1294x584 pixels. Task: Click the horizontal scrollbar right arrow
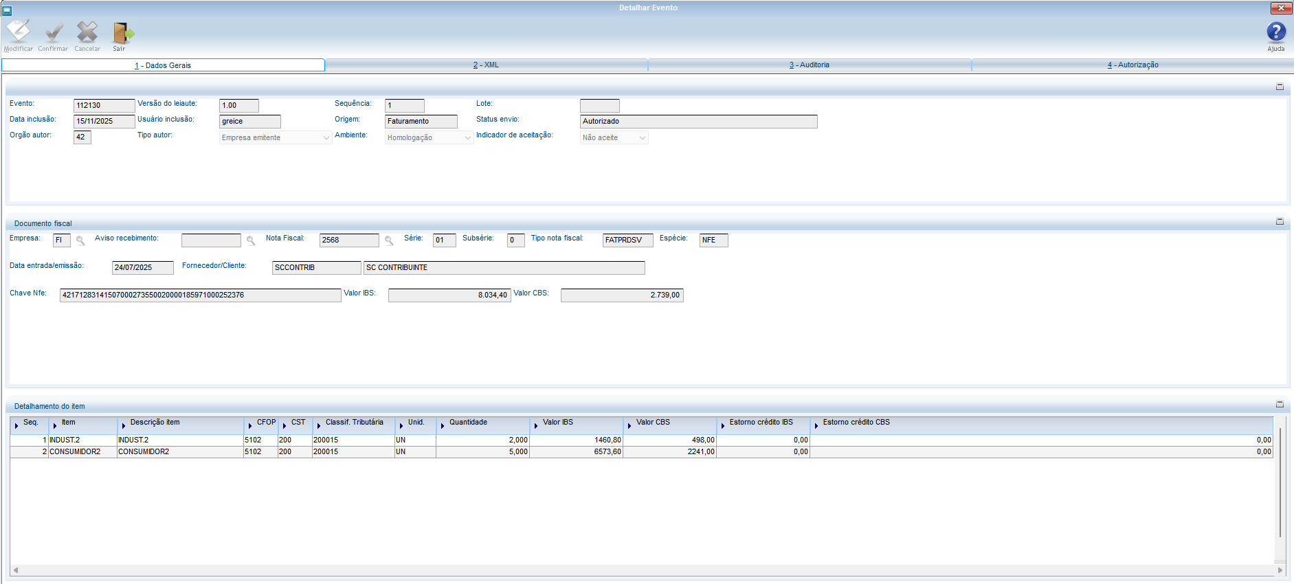click(1280, 570)
